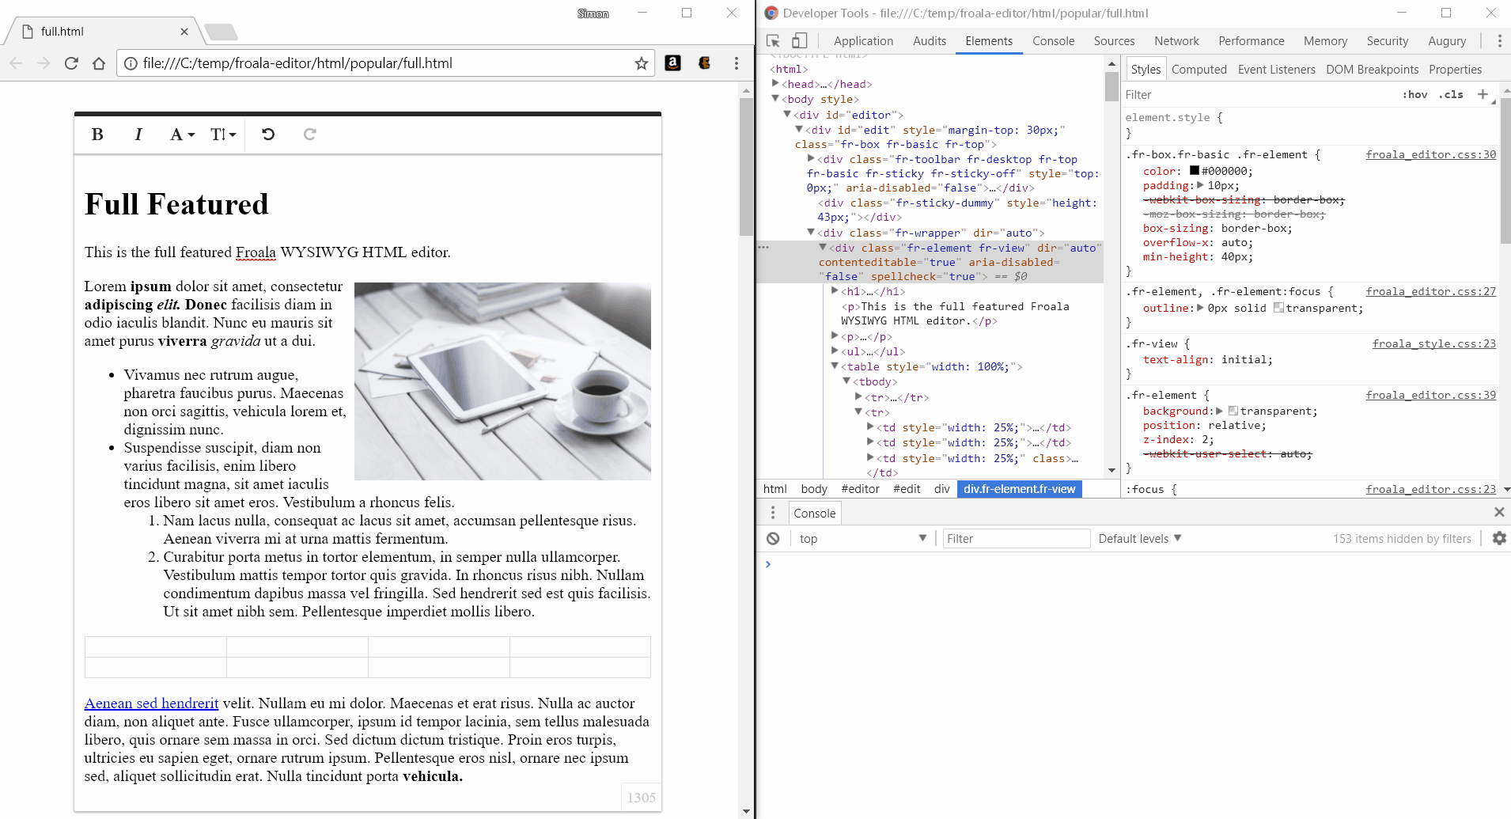The height and width of the screenshot is (819, 1511).
Task: Expand the ul element in DOM tree
Action: (x=835, y=351)
